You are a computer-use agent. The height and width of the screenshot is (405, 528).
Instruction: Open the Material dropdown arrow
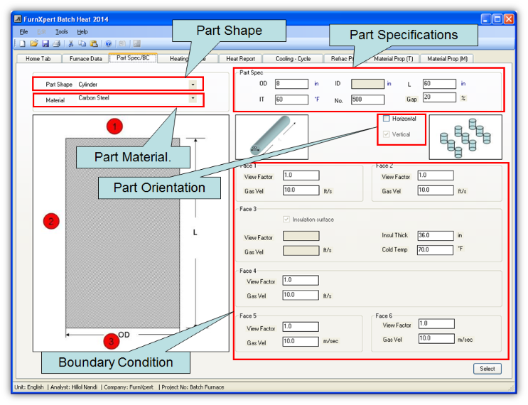(193, 98)
